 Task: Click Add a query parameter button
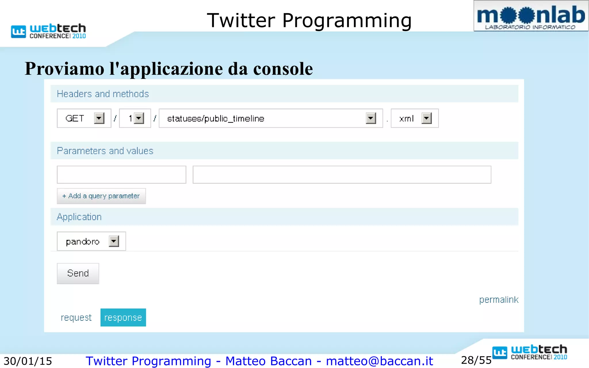pos(101,196)
